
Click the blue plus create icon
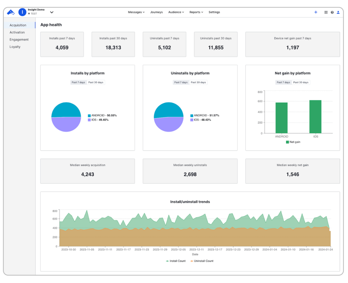point(316,12)
